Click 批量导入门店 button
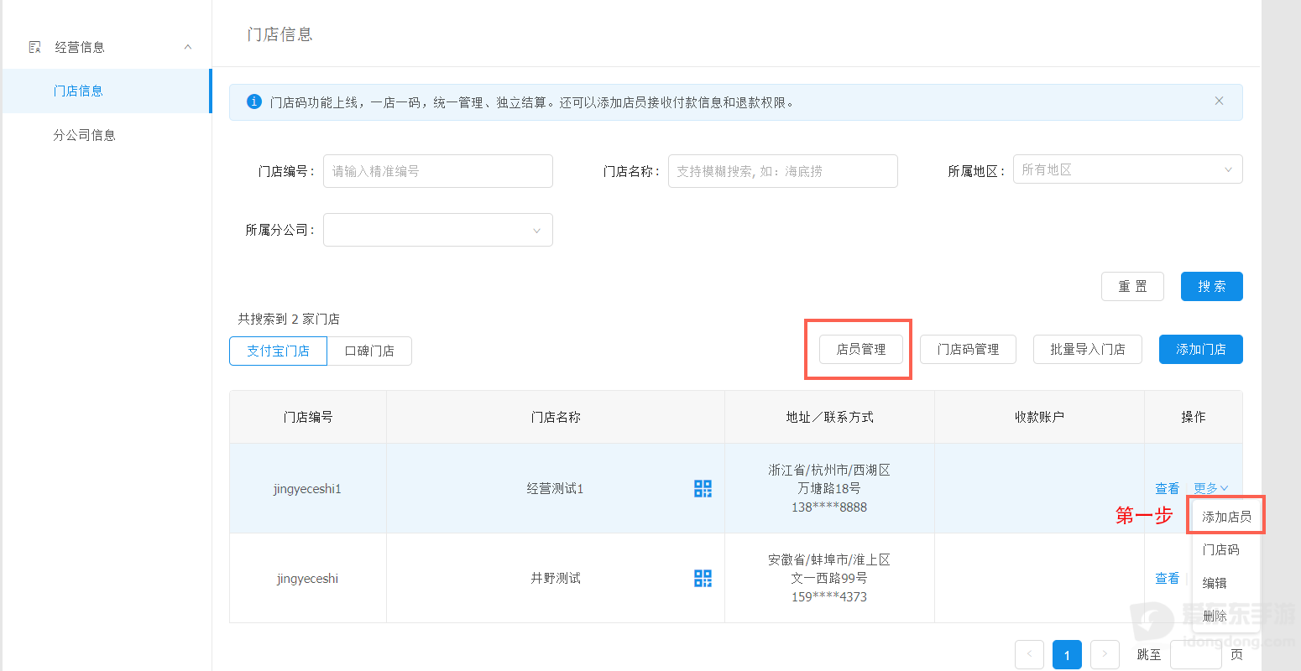The image size is (1301, 671). [x=1088, y=349]
